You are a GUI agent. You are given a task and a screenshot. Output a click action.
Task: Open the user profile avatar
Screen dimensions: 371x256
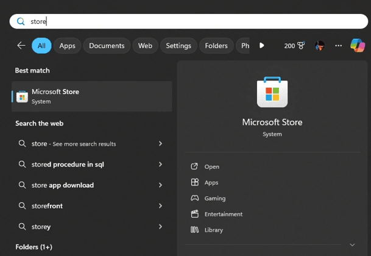point(320,46)
